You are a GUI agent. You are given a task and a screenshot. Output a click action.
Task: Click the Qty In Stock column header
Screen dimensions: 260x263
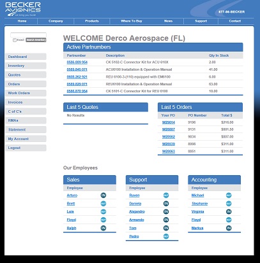coord(218,55)
